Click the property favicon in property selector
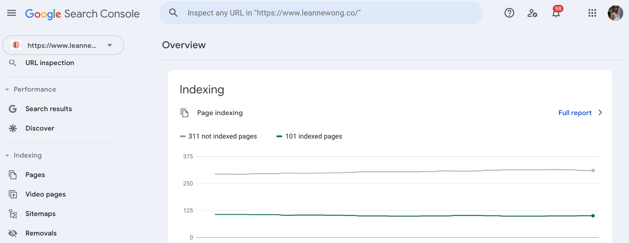Screen dimensions: 629x243 point(16,45)
